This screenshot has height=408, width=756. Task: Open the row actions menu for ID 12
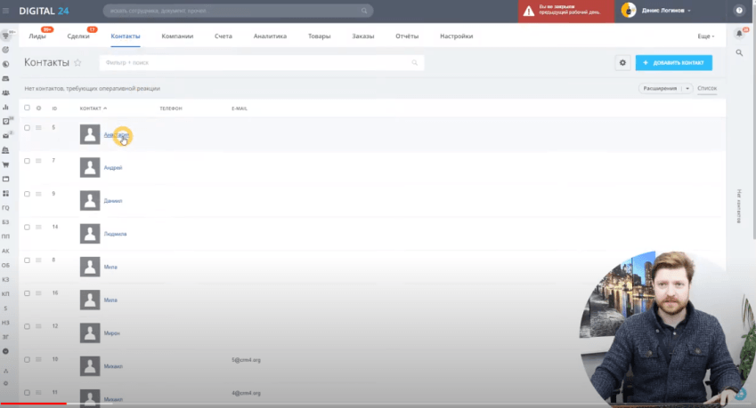coord(38,327)
